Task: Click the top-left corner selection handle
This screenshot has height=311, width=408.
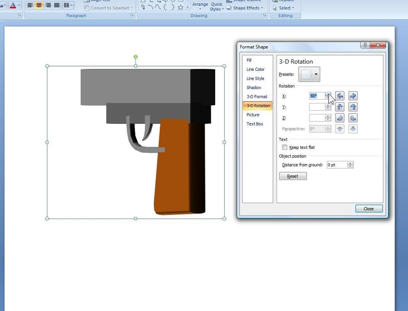Action: click(47, 66)
